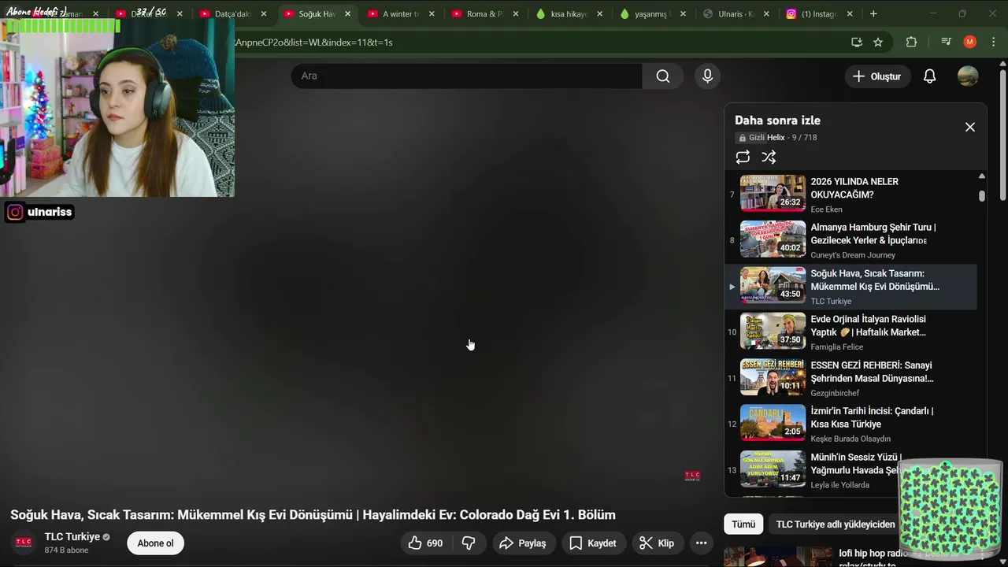Click the Cuneyt's Dream Journey channel name
The image size is (1008, 567).
pyautogui.click(x=853, y=255)
